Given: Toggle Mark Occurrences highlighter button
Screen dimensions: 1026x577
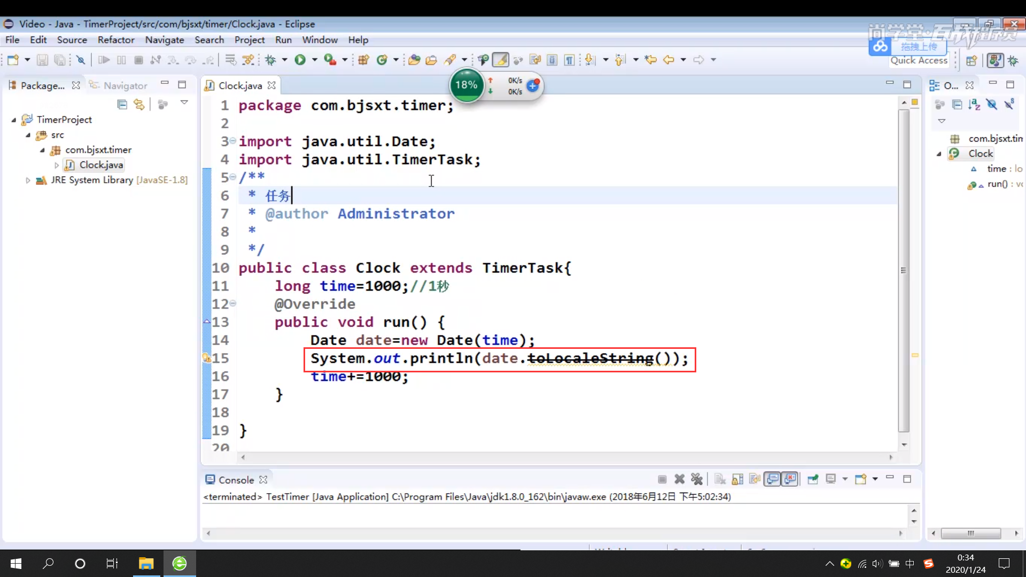Looking at the screenshot, I should tap(501, 60).
